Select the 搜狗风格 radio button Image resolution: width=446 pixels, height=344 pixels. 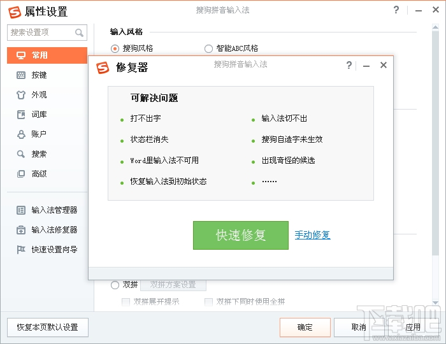coord(115,48)
